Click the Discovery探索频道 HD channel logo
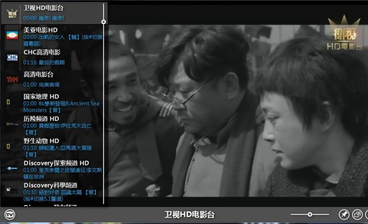This screenshot has width=368, height=224. coord(12,168)
